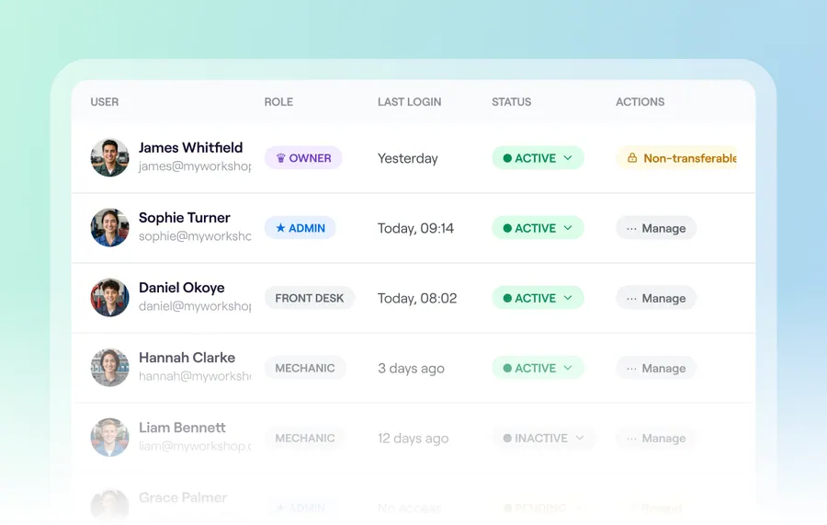Screen dimensions: 827x525
Task: Click the grey status dot for Liam Bennett
Action: [507, 438]
